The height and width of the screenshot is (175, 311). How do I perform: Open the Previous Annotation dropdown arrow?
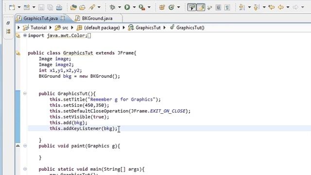pyautogui.click(x=264, y=7)
